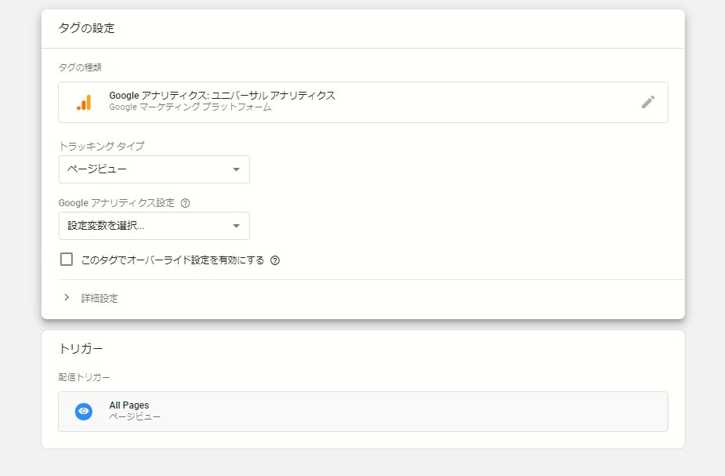This screenshot has height=476, width=725.
Task: Click the Google アナリティクス設定 label text
Action: (x=117, y=203)
